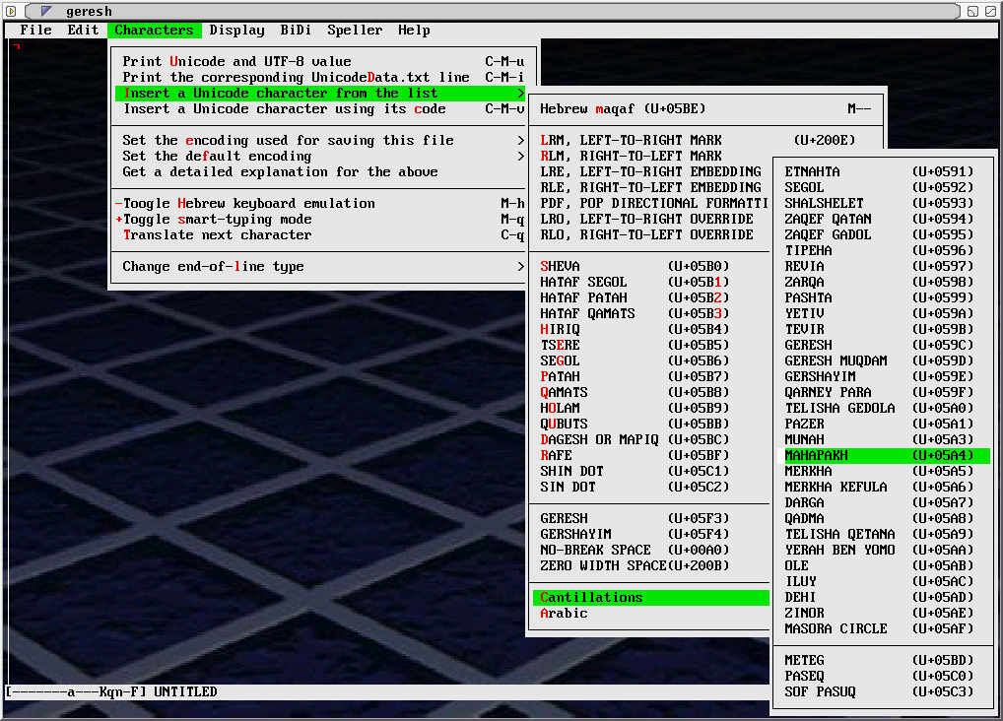Insert NO-BREAK SPACE (U+00A0)
The image size is (1003, 721).
[x=651, y=551]
